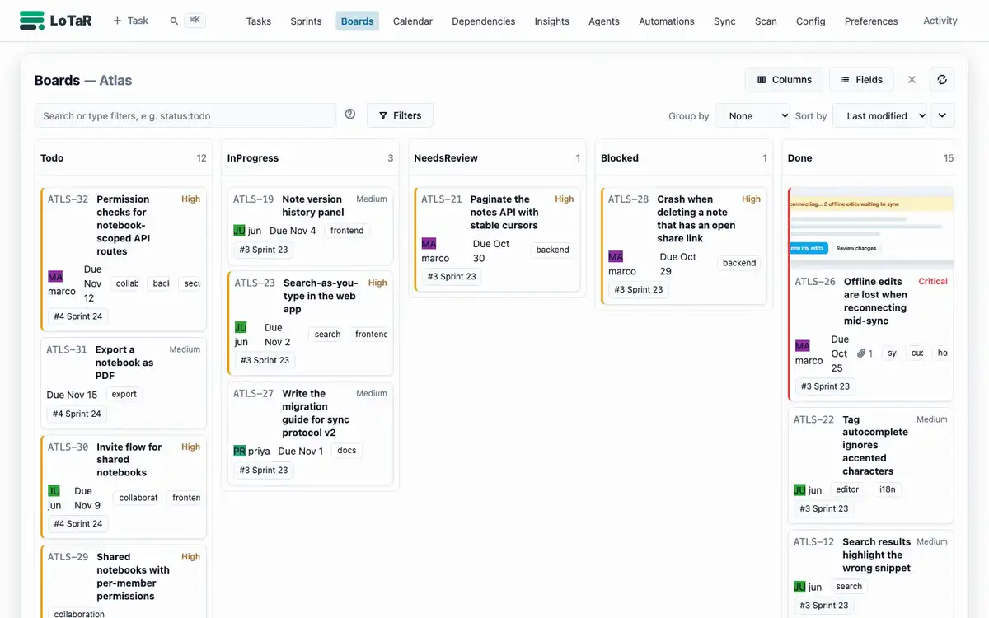The image size is (989, 618).
Task: Click JU avatar on ATLS-19 card
Action: 240,231
